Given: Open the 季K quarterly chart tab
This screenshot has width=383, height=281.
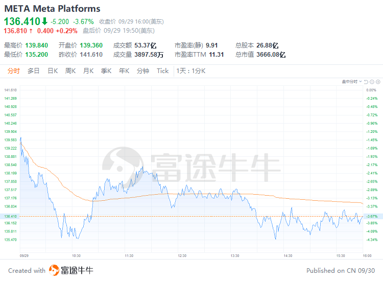Looking at the screenshot, I should [x=106, y=71].
